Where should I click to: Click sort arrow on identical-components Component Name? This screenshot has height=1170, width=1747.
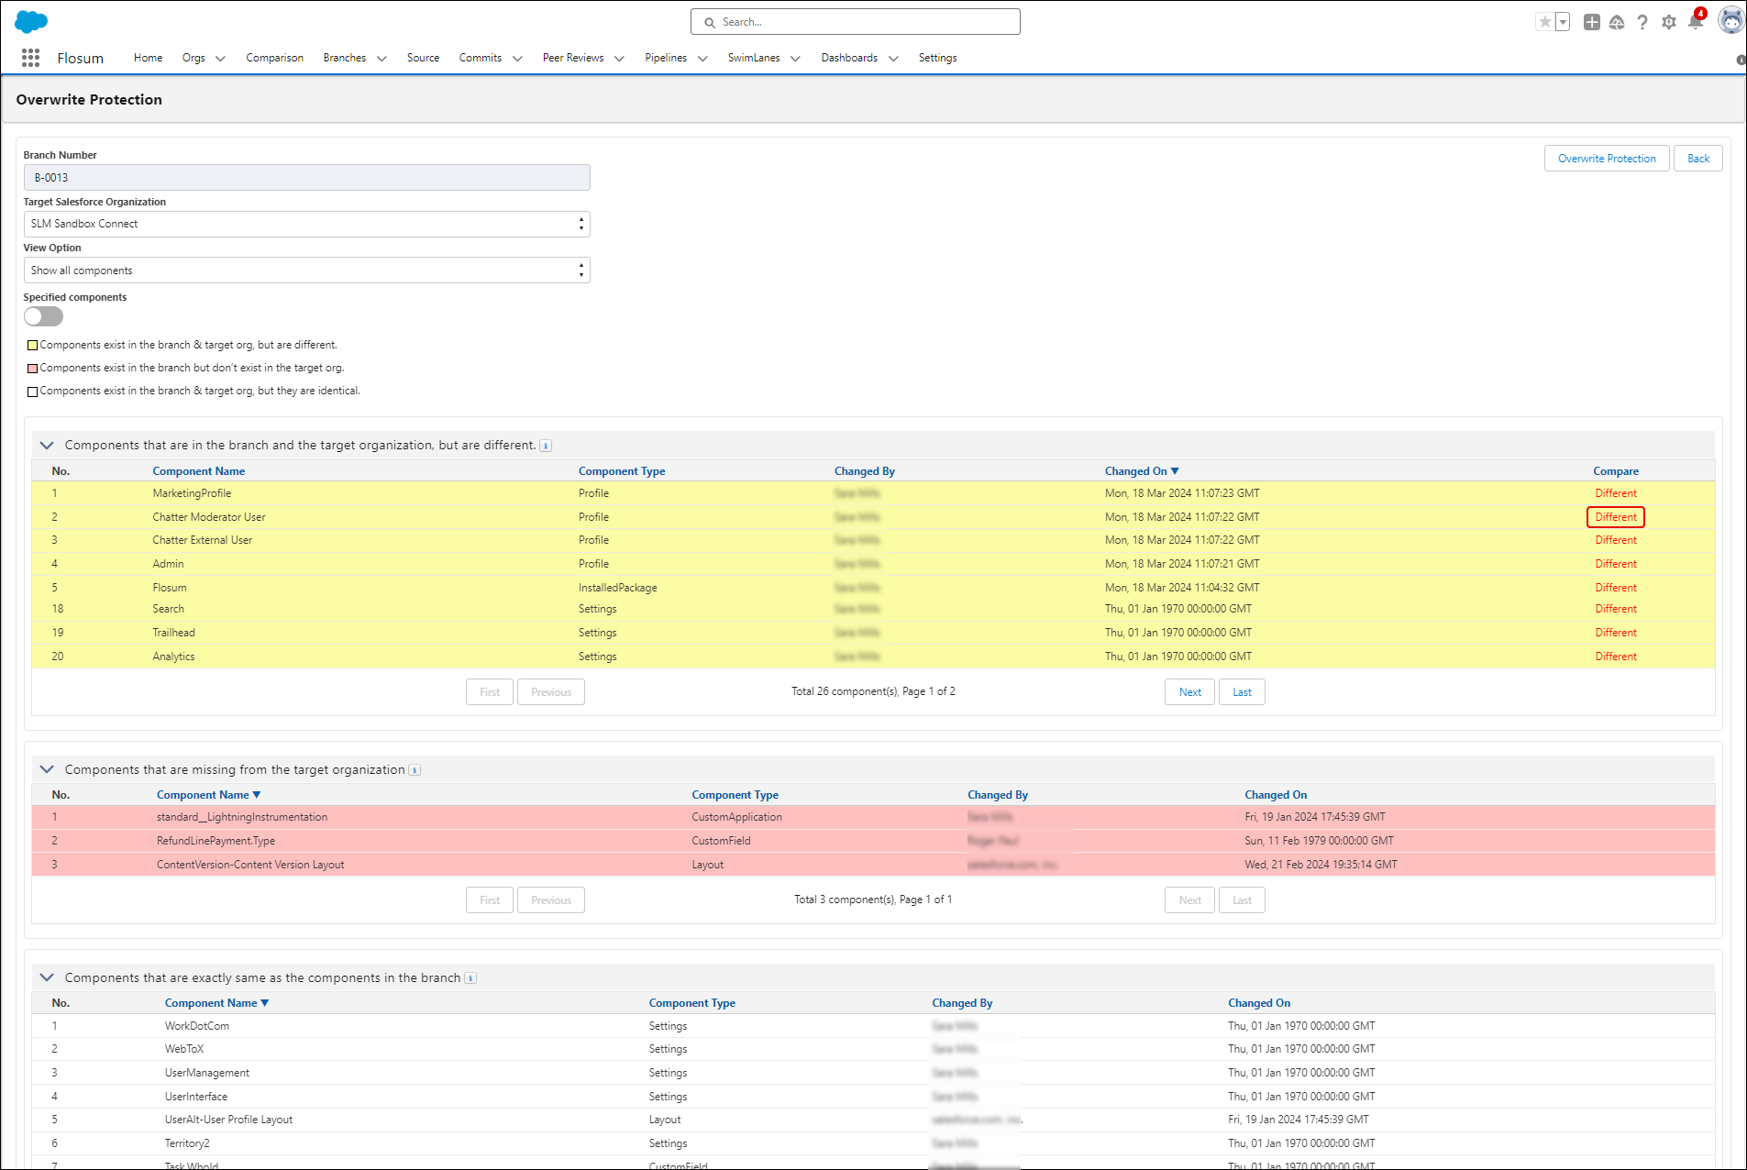click(265, 1003)
